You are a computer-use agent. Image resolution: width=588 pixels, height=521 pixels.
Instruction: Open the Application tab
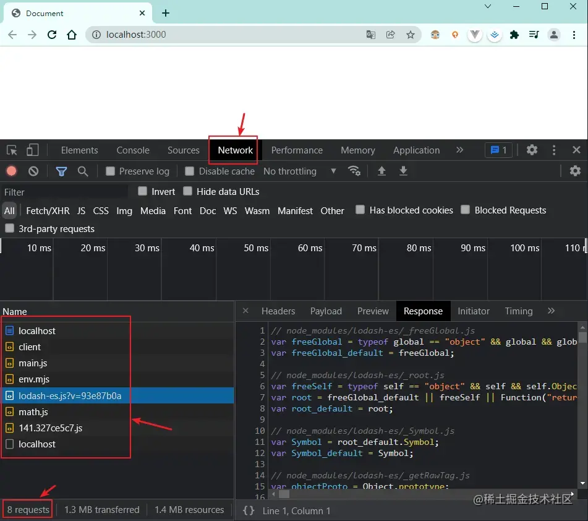pos(416,150)
